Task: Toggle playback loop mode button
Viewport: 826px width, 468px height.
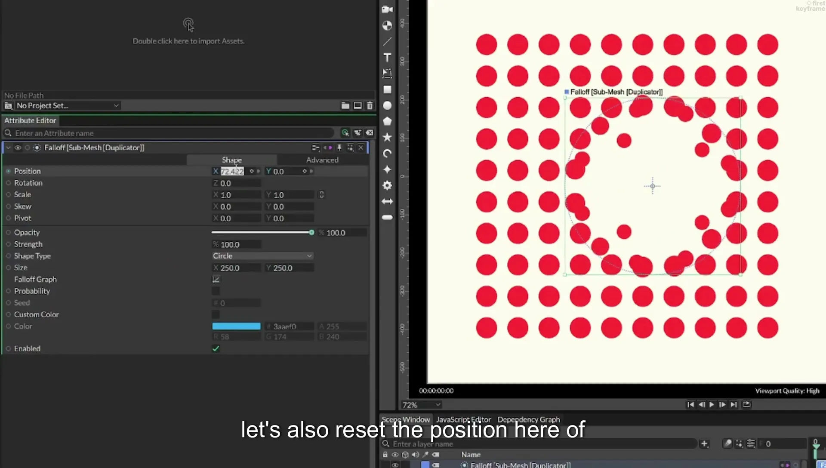Action: tap(746, 404)
